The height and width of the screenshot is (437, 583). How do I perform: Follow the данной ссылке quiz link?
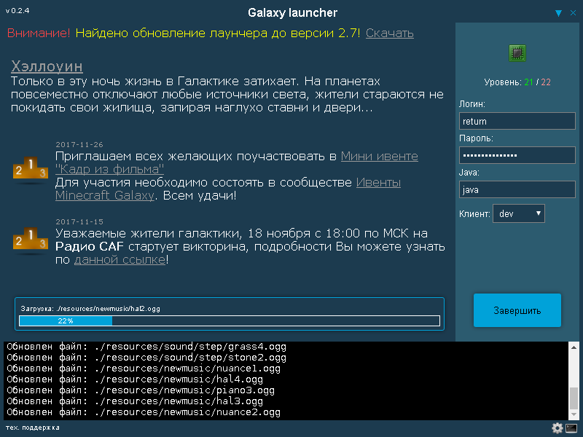(120, 259)
